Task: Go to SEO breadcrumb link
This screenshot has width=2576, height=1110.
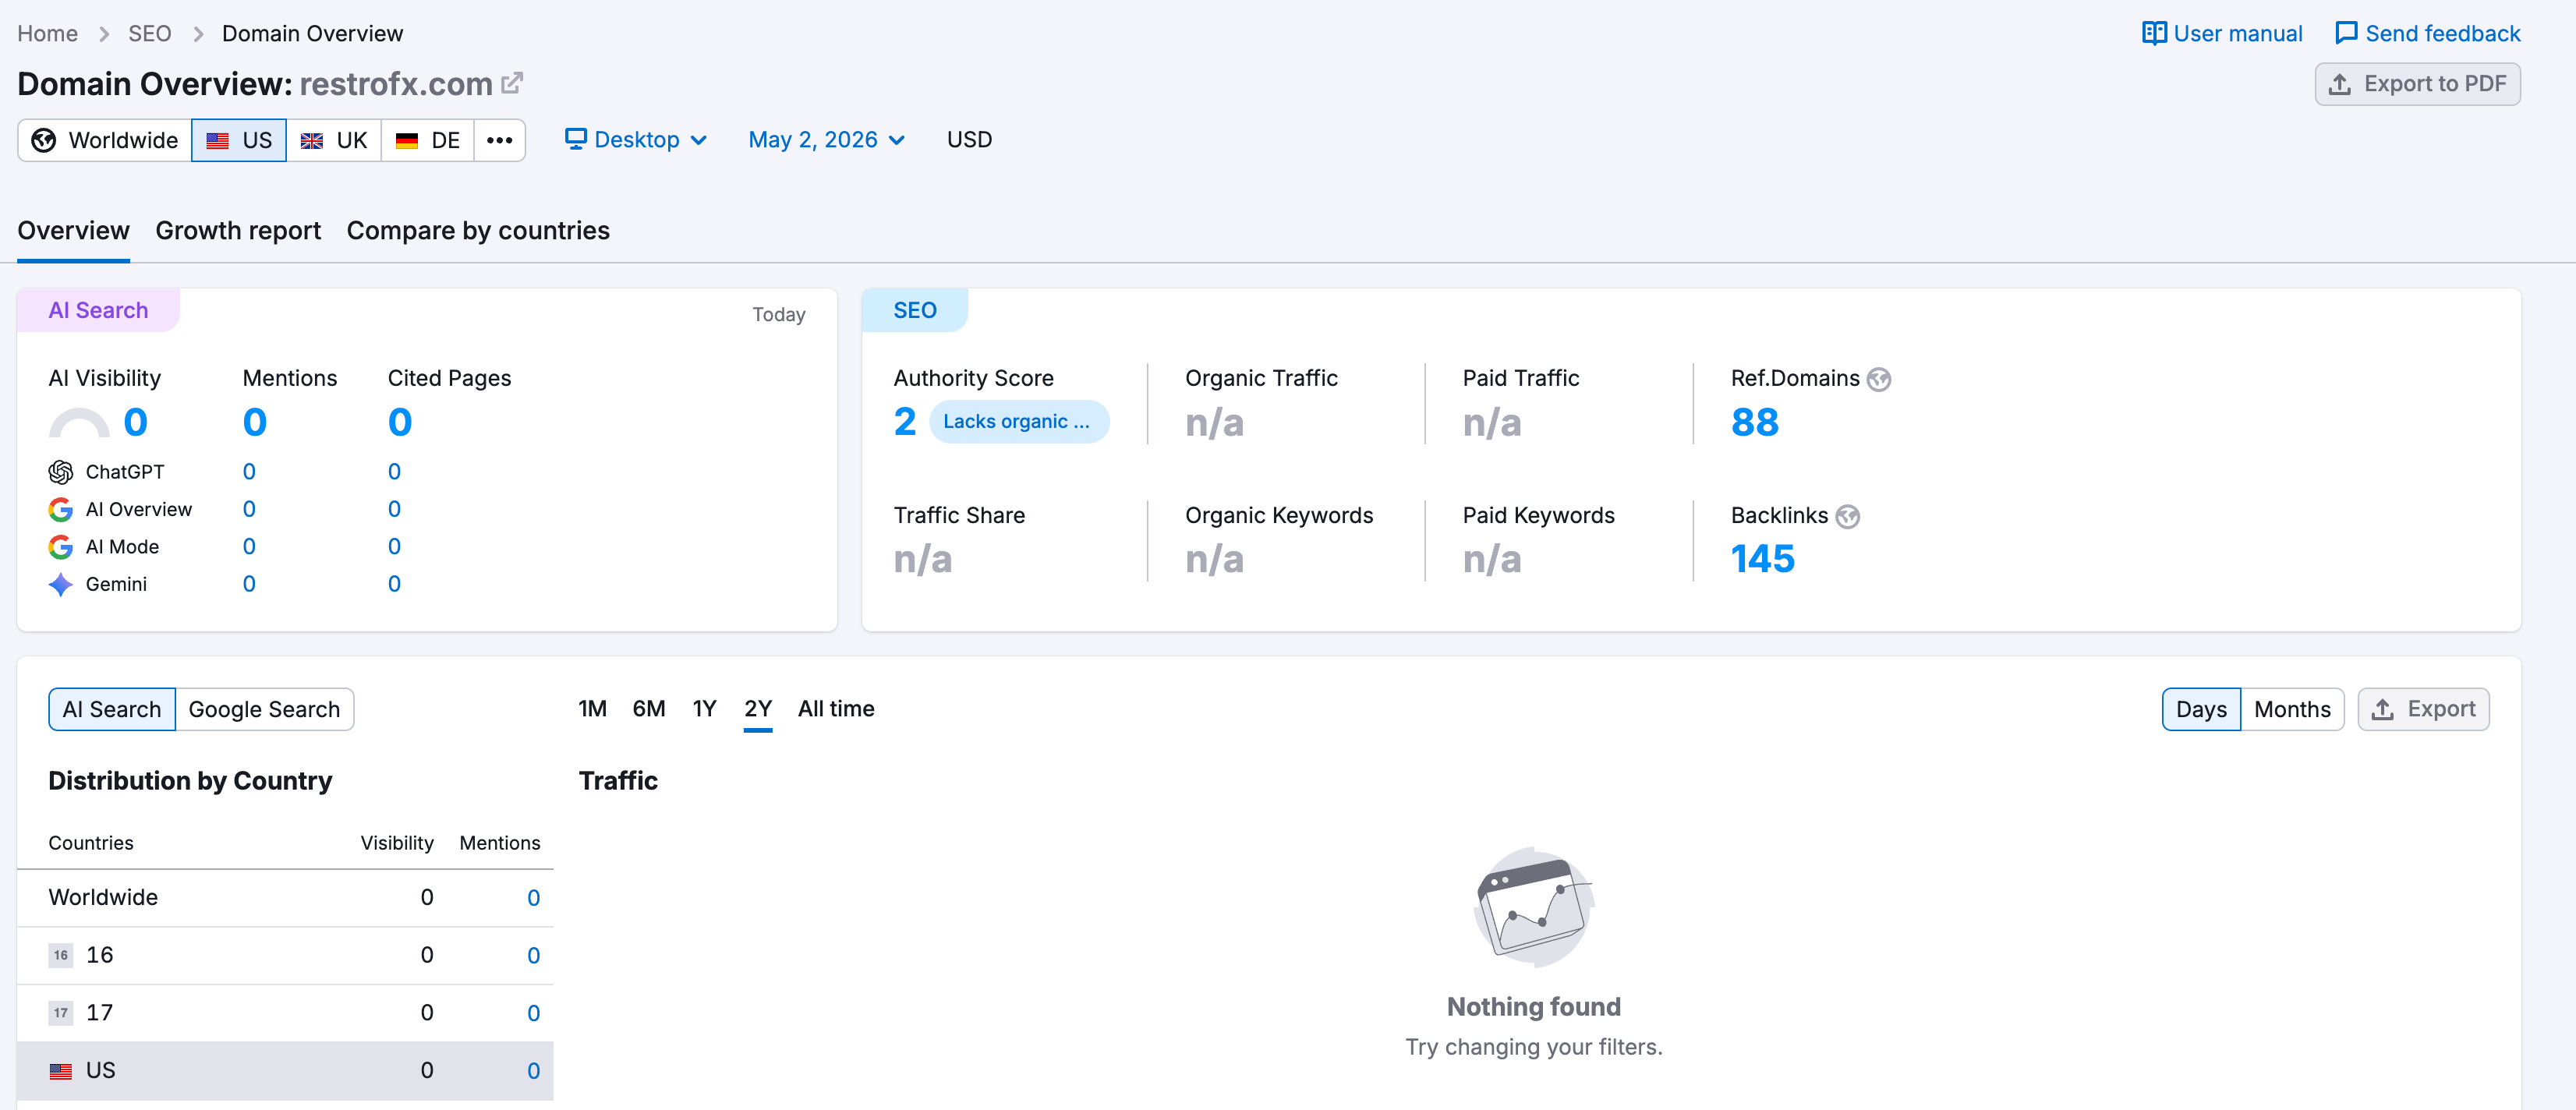Action: pyautogui.click(x=150, y=33)
